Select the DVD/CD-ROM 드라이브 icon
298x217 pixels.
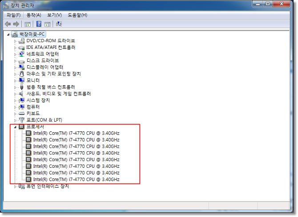tap(22, 41)
